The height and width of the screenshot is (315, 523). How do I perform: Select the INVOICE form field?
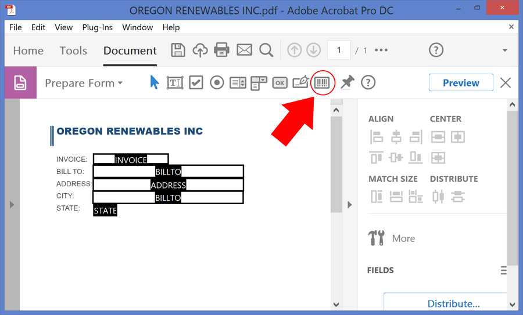click(131, 159)
